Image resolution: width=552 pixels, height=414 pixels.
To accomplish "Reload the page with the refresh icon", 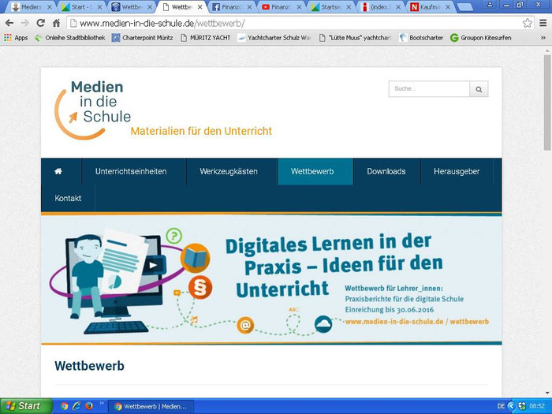I will 40,23.
